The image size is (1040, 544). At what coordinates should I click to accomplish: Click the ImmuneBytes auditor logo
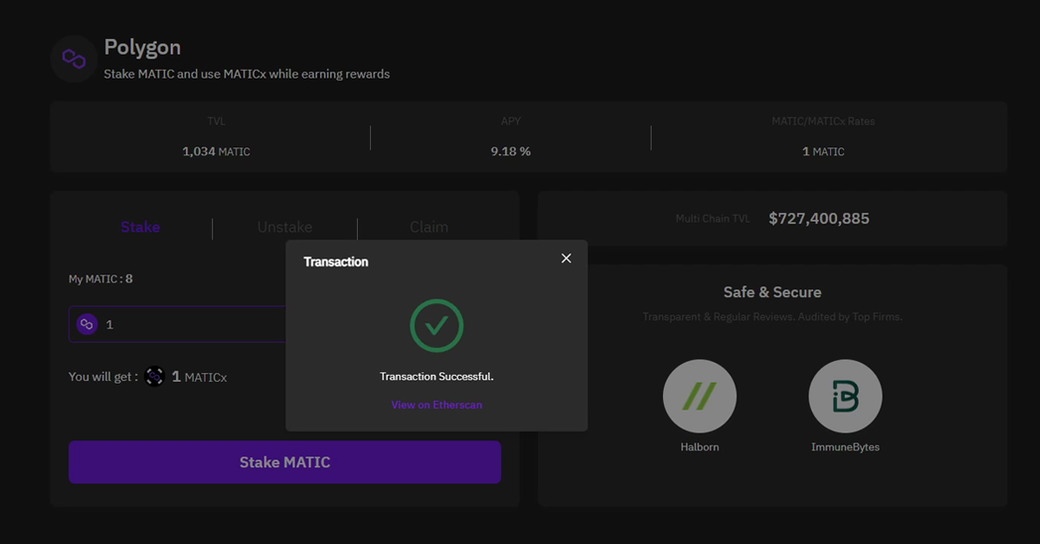click(x=845, y=397)
